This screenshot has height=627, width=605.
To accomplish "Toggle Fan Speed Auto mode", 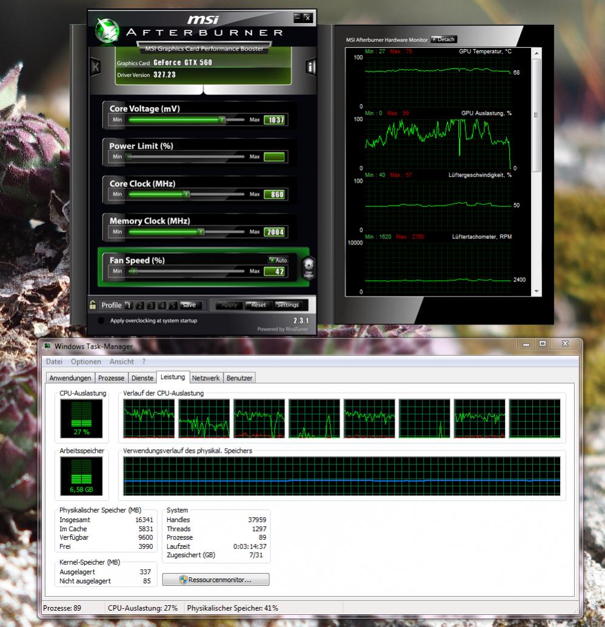I will (x=278, y=260).
